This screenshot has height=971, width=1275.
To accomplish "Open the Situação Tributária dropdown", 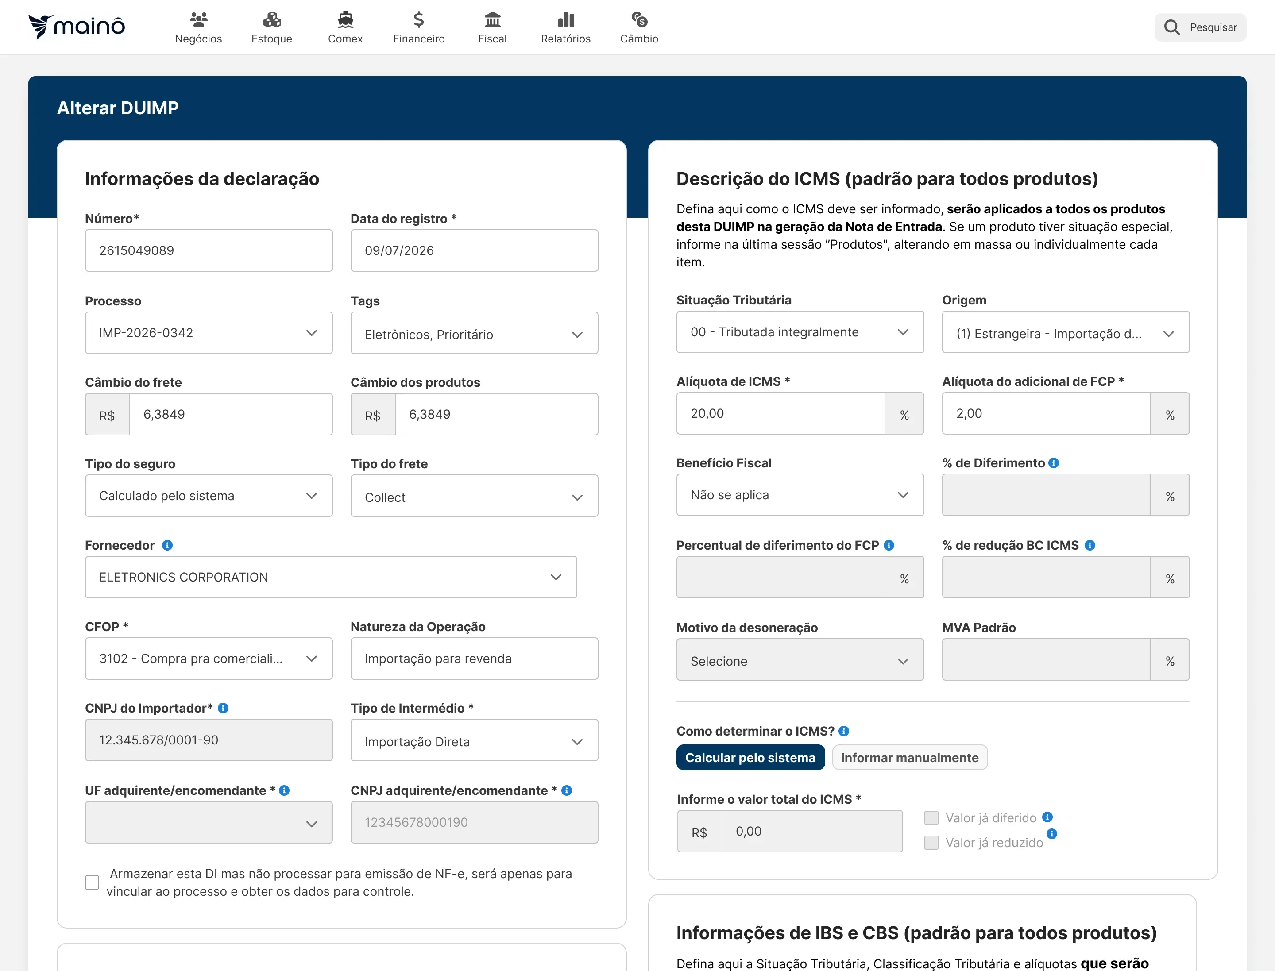I will point(800,332).
